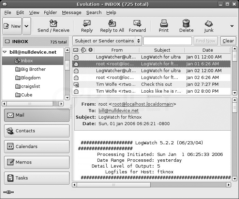The height and width of the screenshot is (199, 239).
Task: Open the Subject or Sender contains dropdown
Action: click(x=107, y=41)
